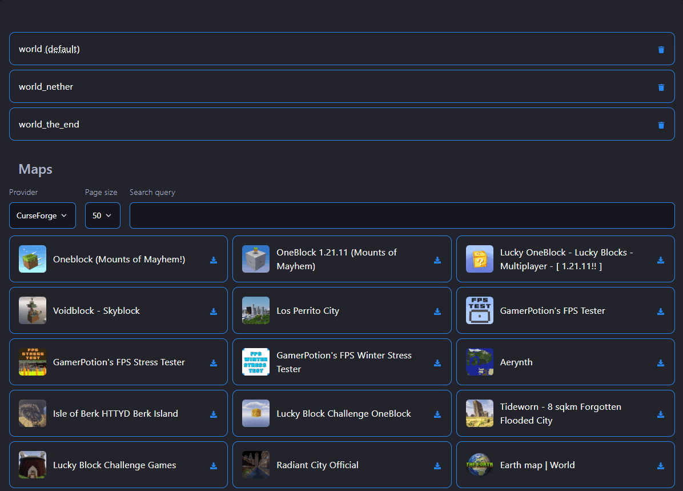Click GamerPotion's FPS Tester thumbnail

pos(480,310)
